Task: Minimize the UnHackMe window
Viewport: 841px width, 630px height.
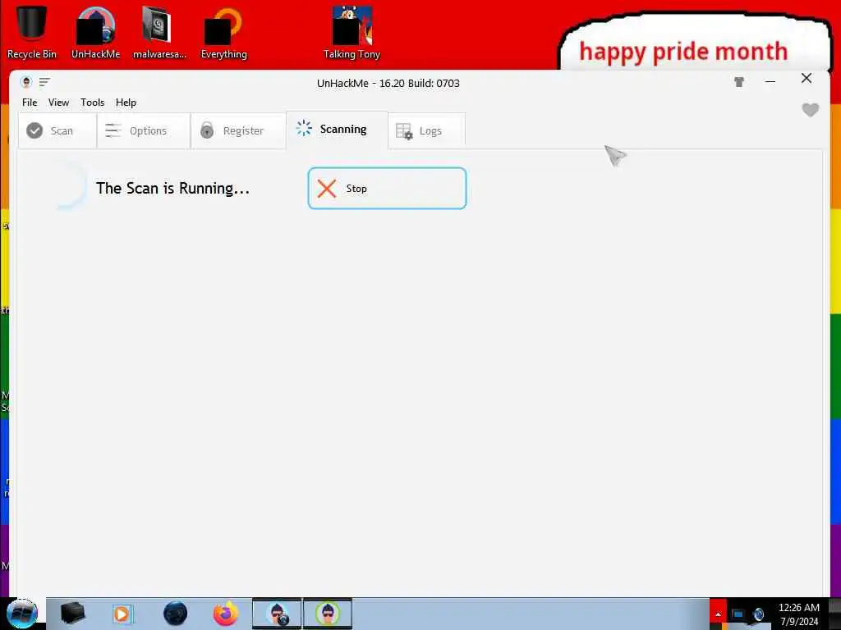Action: pyautogui.click(x=770, y=81)
